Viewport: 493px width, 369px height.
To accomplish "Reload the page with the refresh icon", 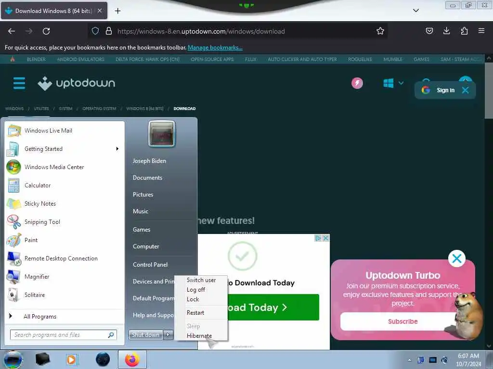I will click(x=46, y=31).
